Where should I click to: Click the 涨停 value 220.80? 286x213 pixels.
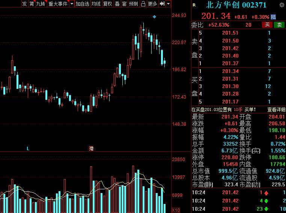[230, 157]
